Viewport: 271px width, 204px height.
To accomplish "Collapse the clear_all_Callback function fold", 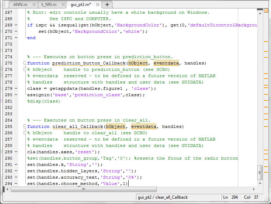I will (x=25, y=126).
